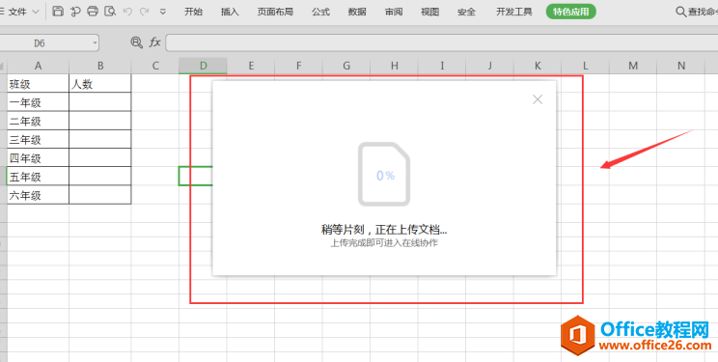The height and width of the screenshot is (362, 718).
Task: Select column B header
Action: 100,66
